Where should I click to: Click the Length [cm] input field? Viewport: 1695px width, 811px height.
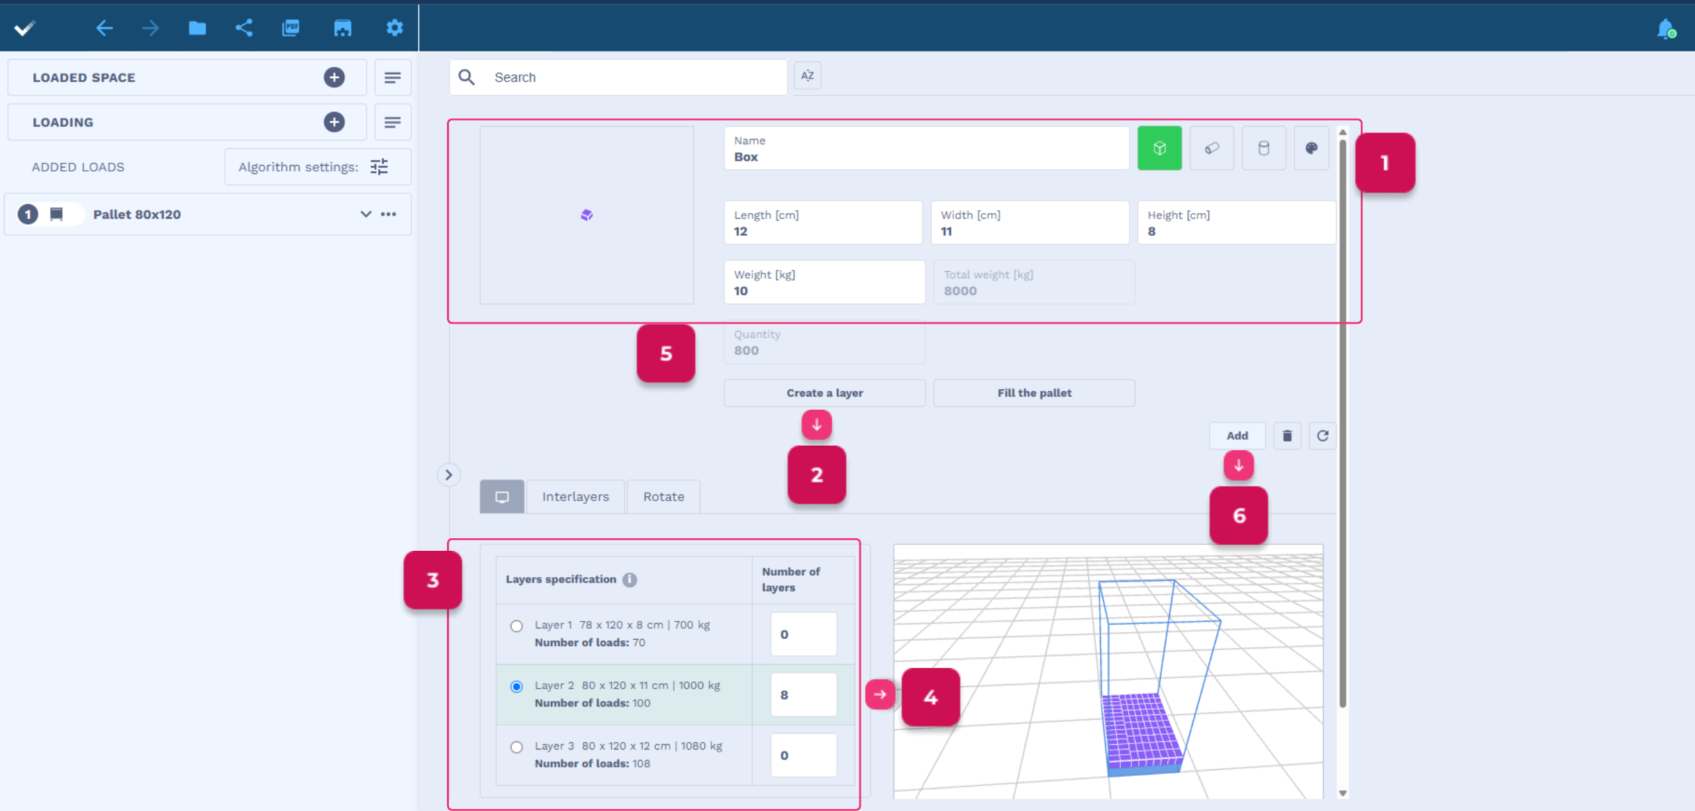[823, 223]
